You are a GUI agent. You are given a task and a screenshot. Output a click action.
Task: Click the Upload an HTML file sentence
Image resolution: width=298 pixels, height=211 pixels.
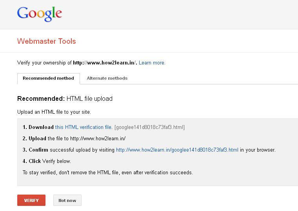click(x=54, y=112)
